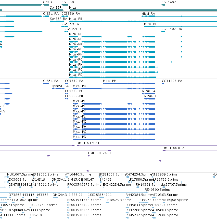Viewport: 217px width, 219px height.
Task: Click the LP05295.5prime EST label
Action: pyautogui.click(x=164, y=205)
